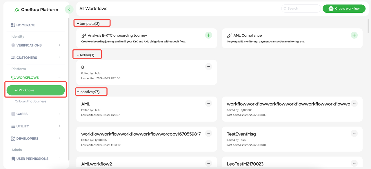
Task: Select All Workflows in the sidebar
Action: (35, 90)
